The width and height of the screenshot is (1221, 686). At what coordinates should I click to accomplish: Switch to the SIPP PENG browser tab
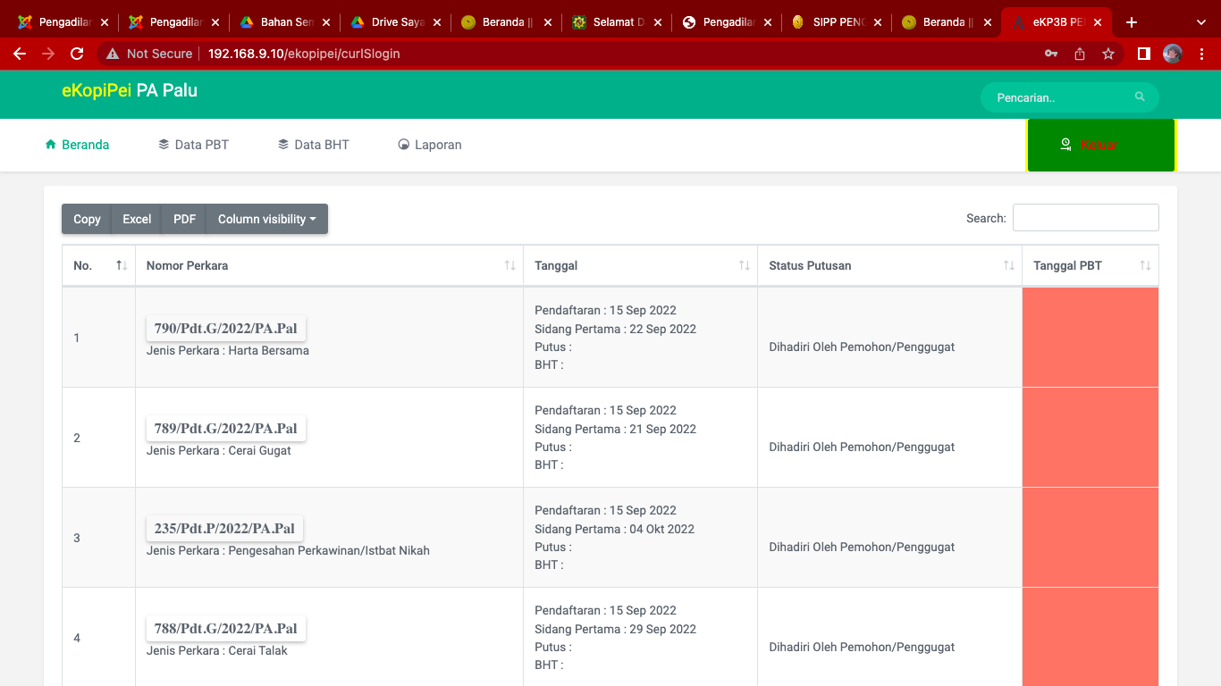coord(837,22)
